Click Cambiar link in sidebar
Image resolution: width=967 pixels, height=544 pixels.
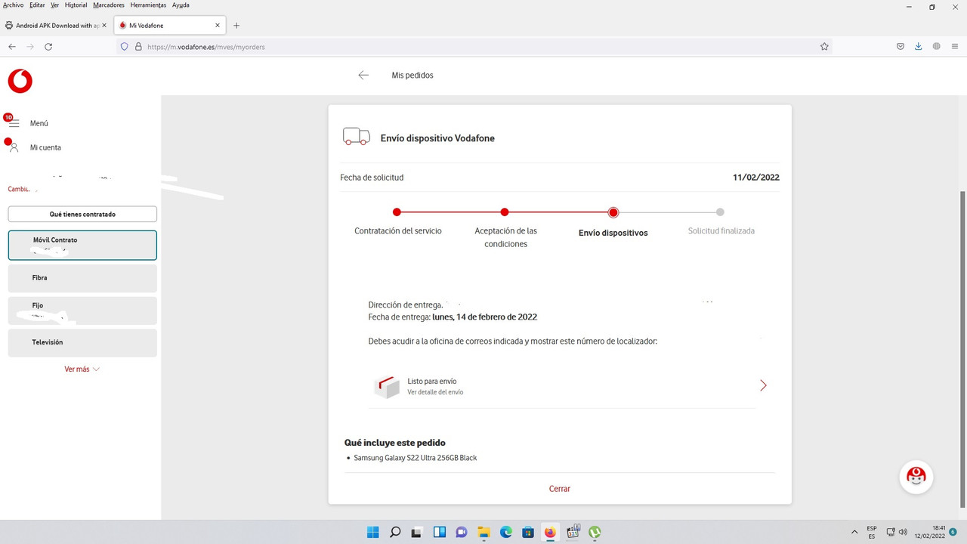click(20, 189)
